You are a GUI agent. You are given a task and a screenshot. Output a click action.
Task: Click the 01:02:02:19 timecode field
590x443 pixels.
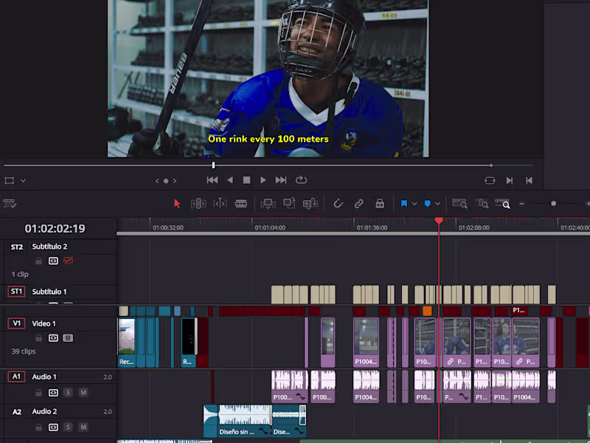point(55,229)
